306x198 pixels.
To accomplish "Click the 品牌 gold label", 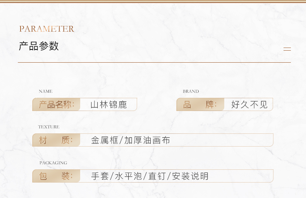I will (200, 104).
